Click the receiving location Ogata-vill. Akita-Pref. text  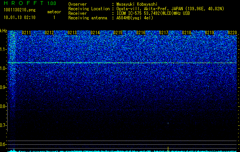point(143,9)
